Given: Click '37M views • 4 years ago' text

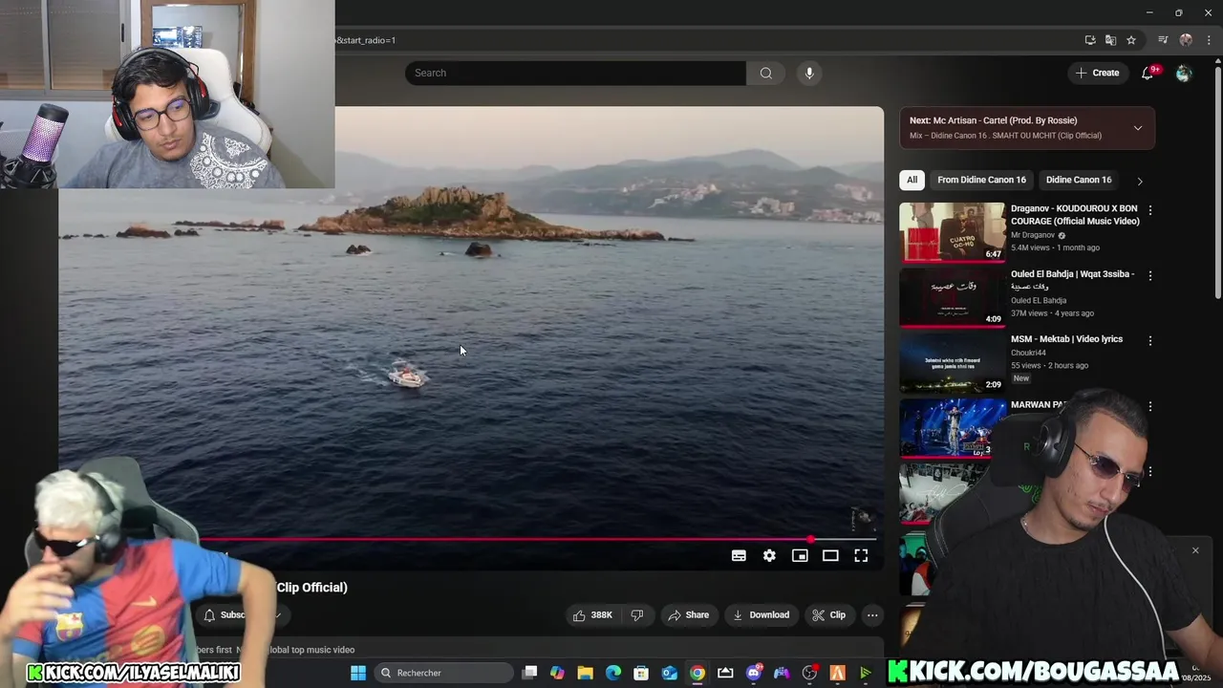Looking at the screenshot, I should [1052, 313].
